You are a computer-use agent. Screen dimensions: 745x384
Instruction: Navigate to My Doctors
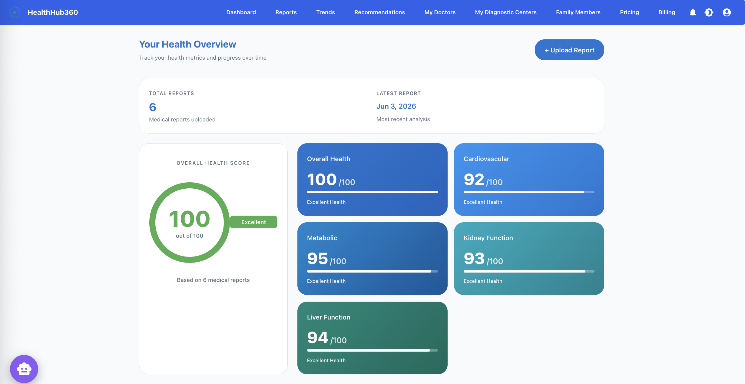(440, 12)
